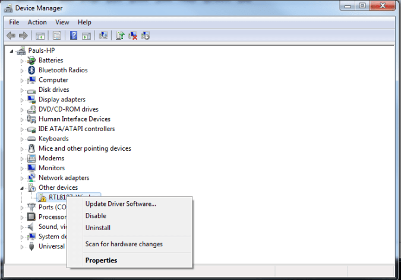Select the Bluetooth Radios icon in tree

point(32,70)
